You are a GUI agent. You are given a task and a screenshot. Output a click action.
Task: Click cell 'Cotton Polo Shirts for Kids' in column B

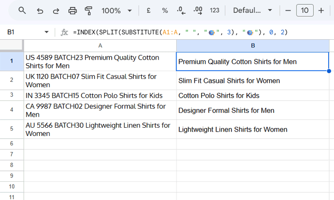click(x=253, y=95)
